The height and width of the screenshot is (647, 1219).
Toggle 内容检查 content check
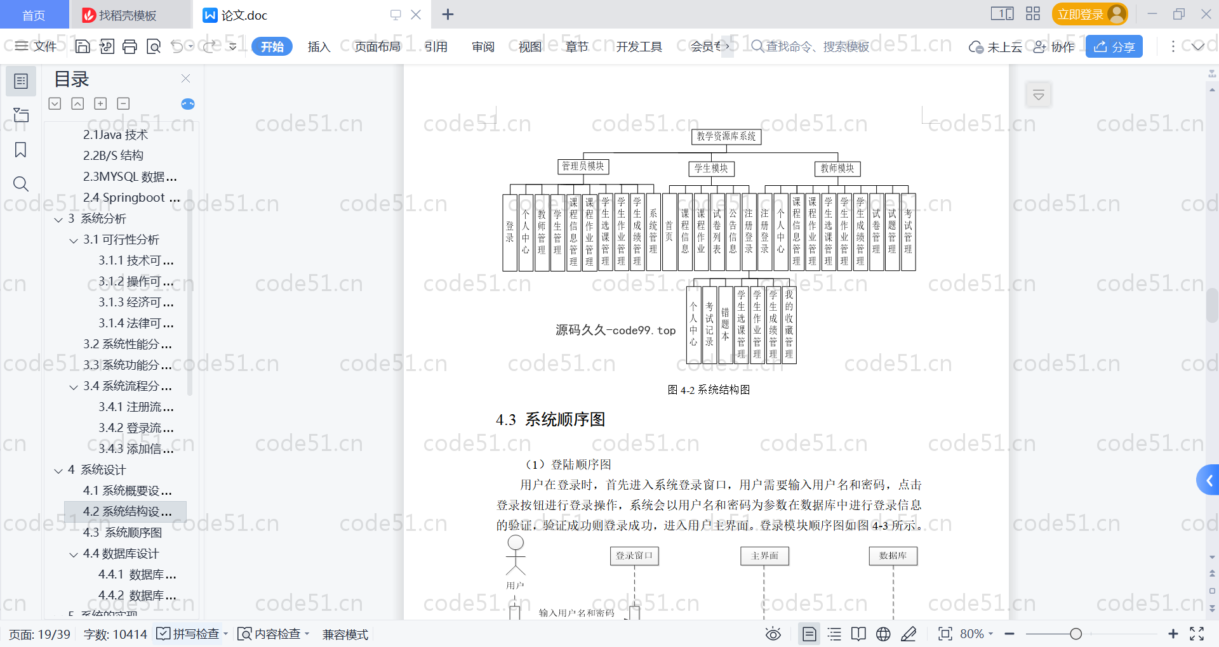coord(273,634)
